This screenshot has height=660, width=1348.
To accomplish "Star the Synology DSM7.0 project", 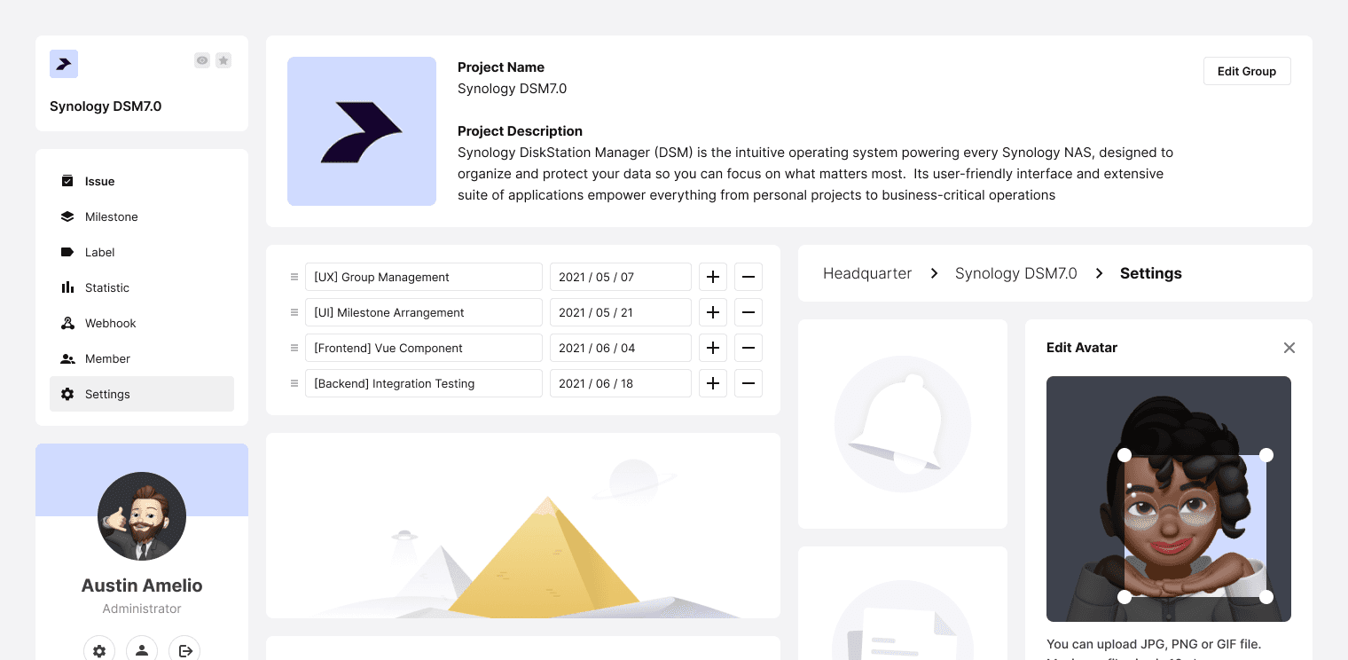I will 223,60.
